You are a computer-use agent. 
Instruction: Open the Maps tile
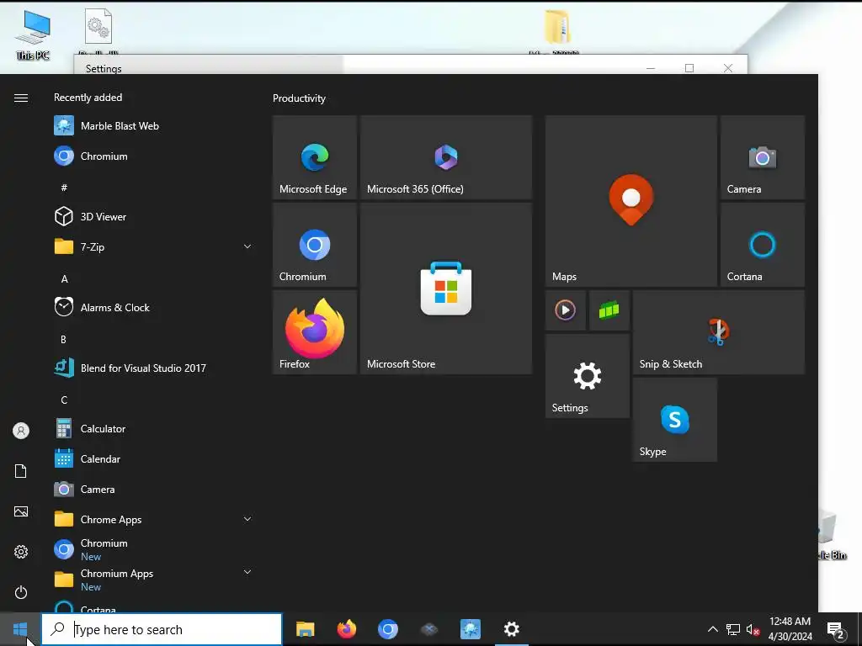point(631,201)
